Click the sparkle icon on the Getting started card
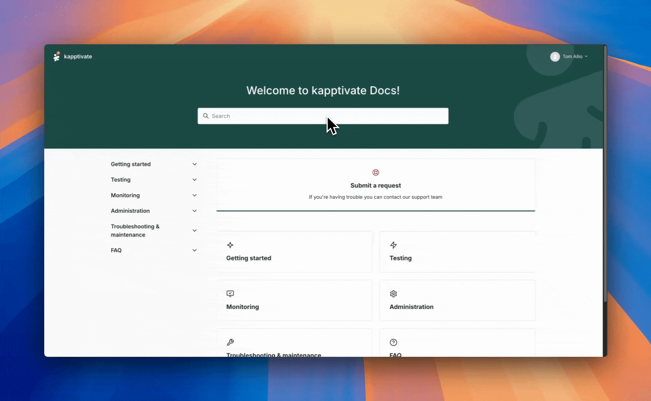Image resolution: width=651 pixels, height=401 pixels. pyautogui.click(x=230, y=245)
